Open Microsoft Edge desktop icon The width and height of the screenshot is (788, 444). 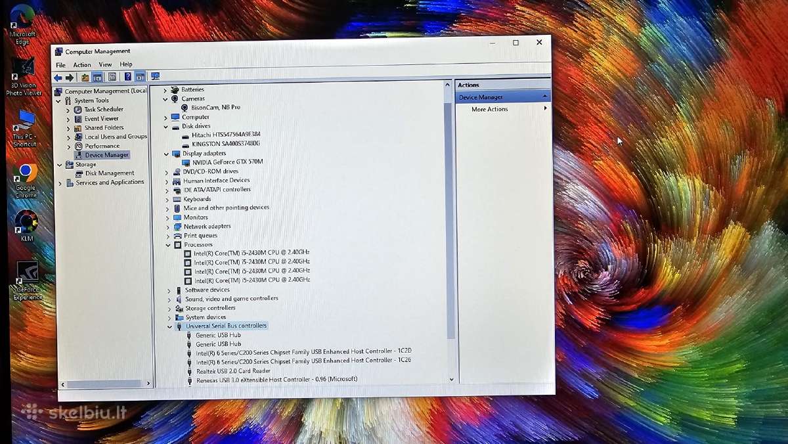click(22, 25)
